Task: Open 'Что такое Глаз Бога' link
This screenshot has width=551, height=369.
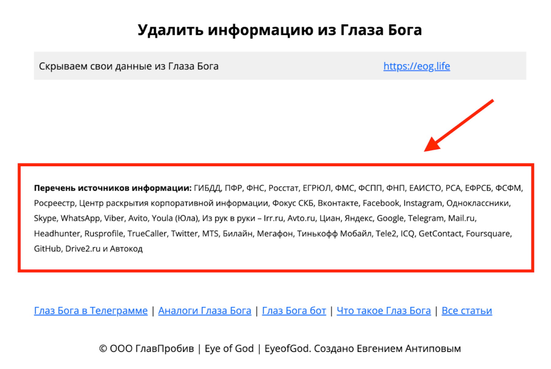Action: (x=384, y=311)
